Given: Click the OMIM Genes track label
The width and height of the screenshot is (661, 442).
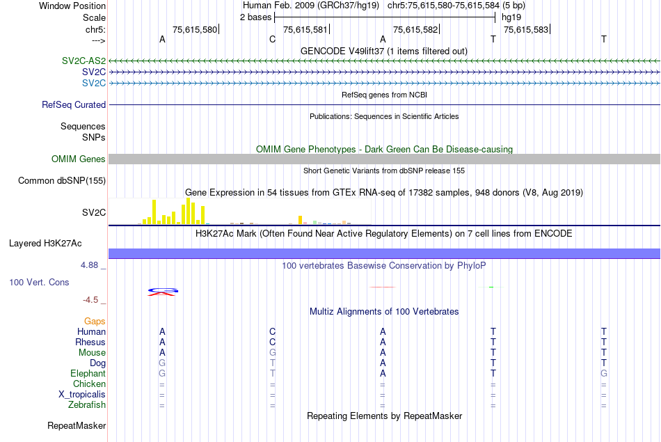Looking at the screenshot, I should click(x=79, y=159).
